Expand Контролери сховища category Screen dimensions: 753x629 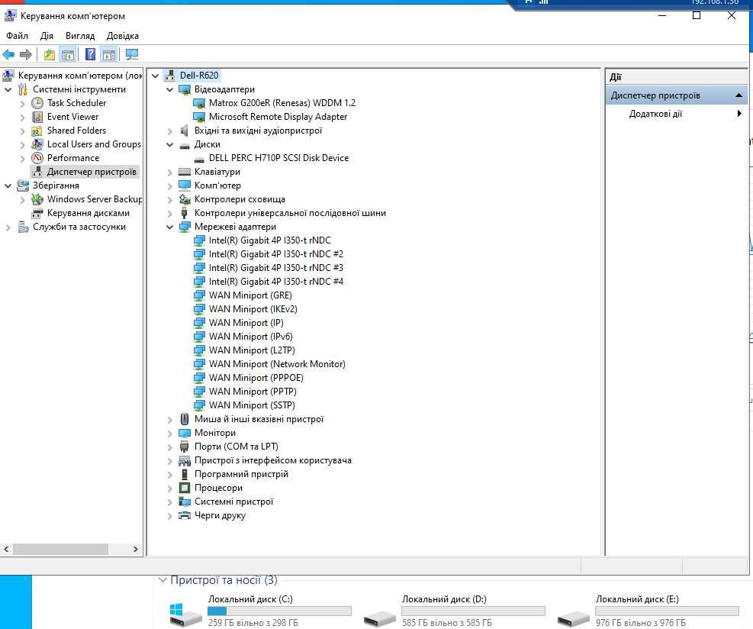tap(169, 199)
